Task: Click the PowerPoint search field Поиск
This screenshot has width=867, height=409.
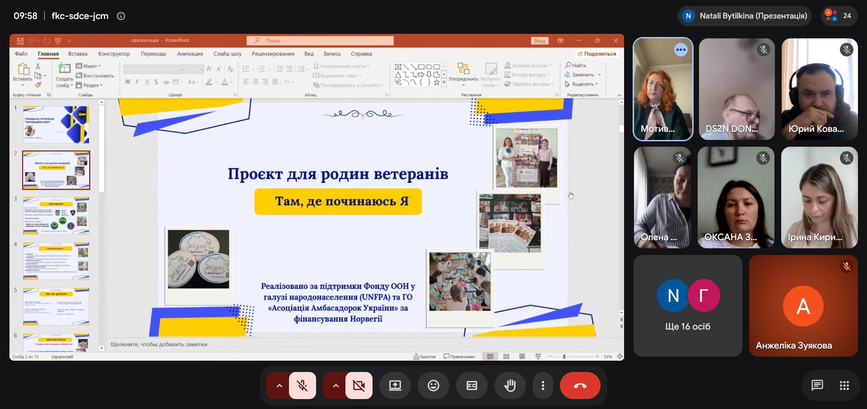Action: pyautogui.click(x=320, y=41)
